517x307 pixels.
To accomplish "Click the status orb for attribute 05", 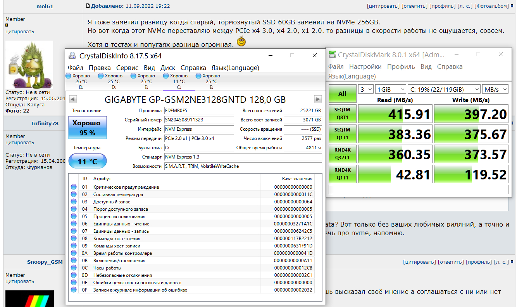I will click(74, 217).
